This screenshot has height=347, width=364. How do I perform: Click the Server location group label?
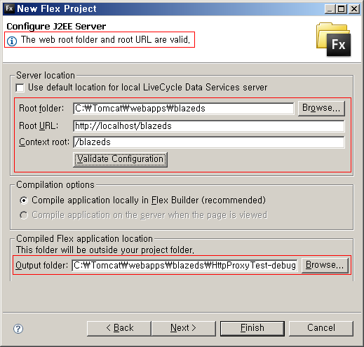[x=46, y=76]
